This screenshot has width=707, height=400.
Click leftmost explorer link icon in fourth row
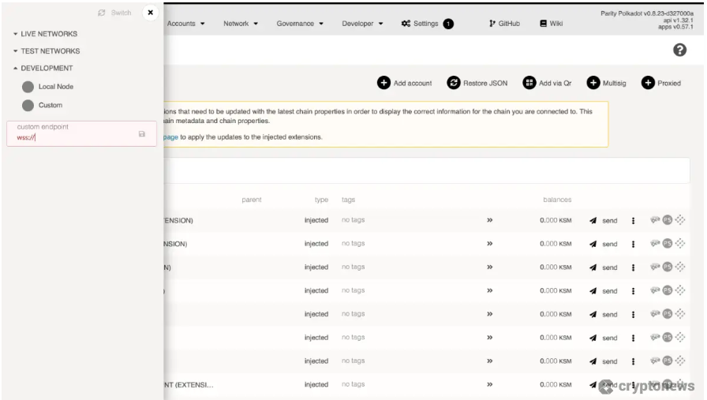pos(655,290)
